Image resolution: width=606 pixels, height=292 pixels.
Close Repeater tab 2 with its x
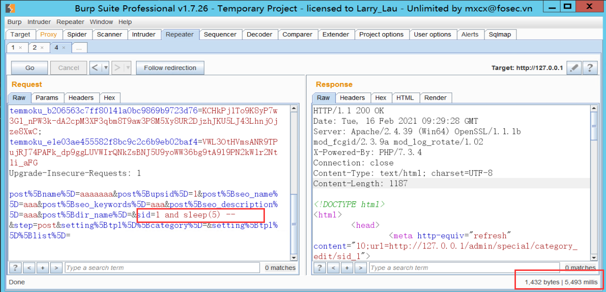click(42, 47)
